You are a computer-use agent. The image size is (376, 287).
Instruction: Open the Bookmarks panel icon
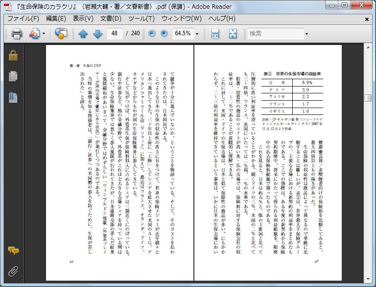(x=13, y=97)
